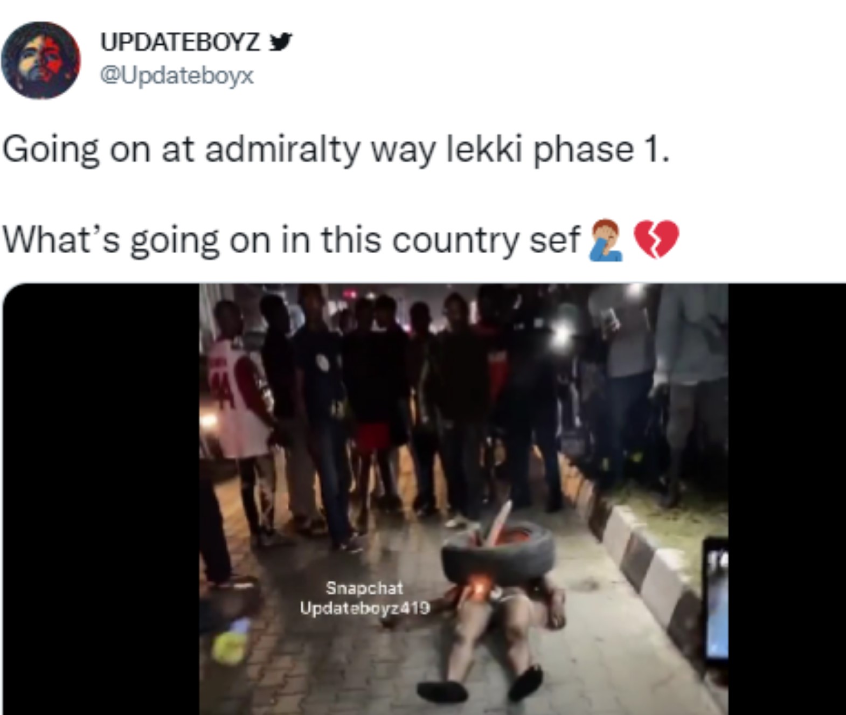846x715 pixels.
Task: Play the embedded tweet video
Action: pyautogui.click(x=463, y=498)
